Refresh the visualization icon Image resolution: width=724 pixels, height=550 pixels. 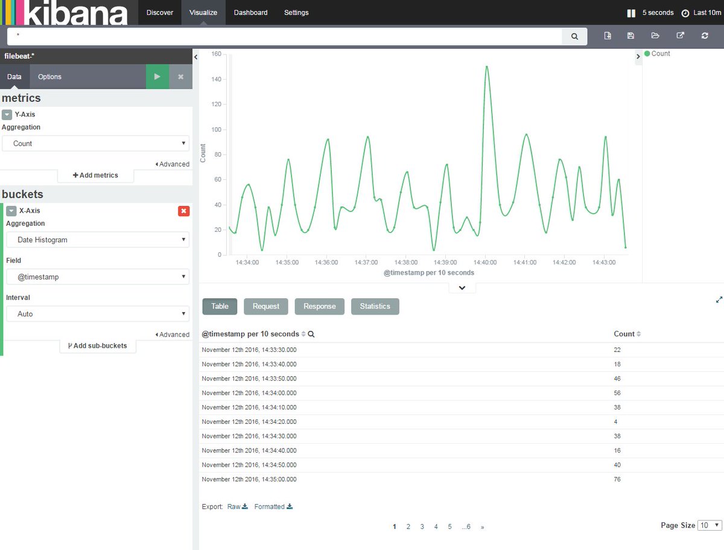pos(705,36)
